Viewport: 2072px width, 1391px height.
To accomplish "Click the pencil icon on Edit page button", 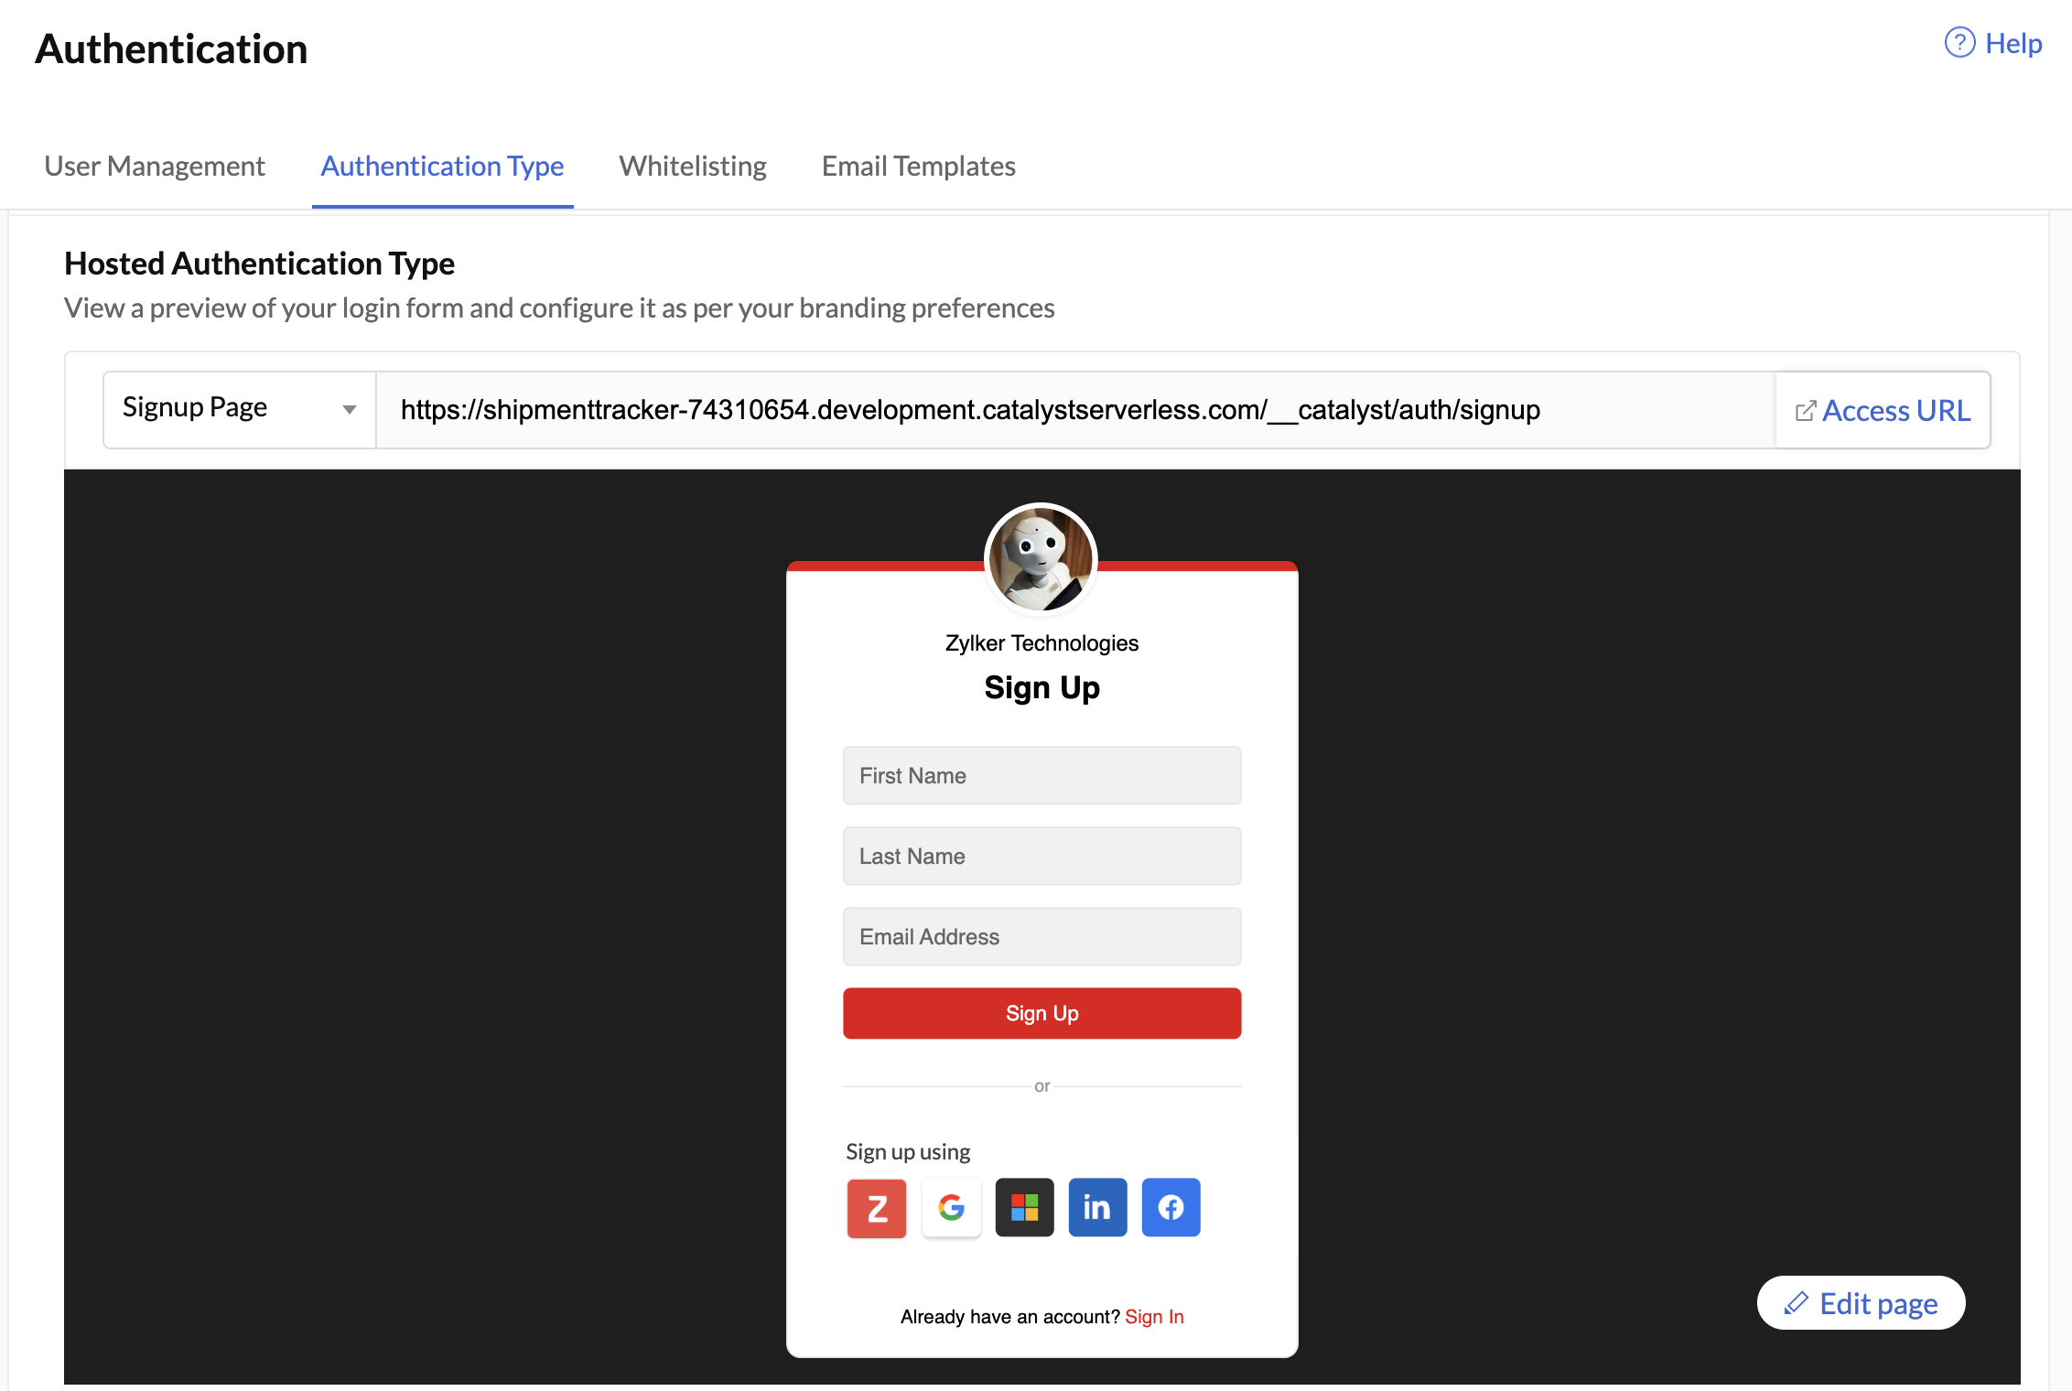I will [1797, 1303].
